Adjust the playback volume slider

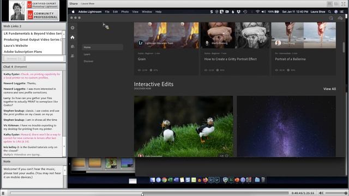[336, 193]
